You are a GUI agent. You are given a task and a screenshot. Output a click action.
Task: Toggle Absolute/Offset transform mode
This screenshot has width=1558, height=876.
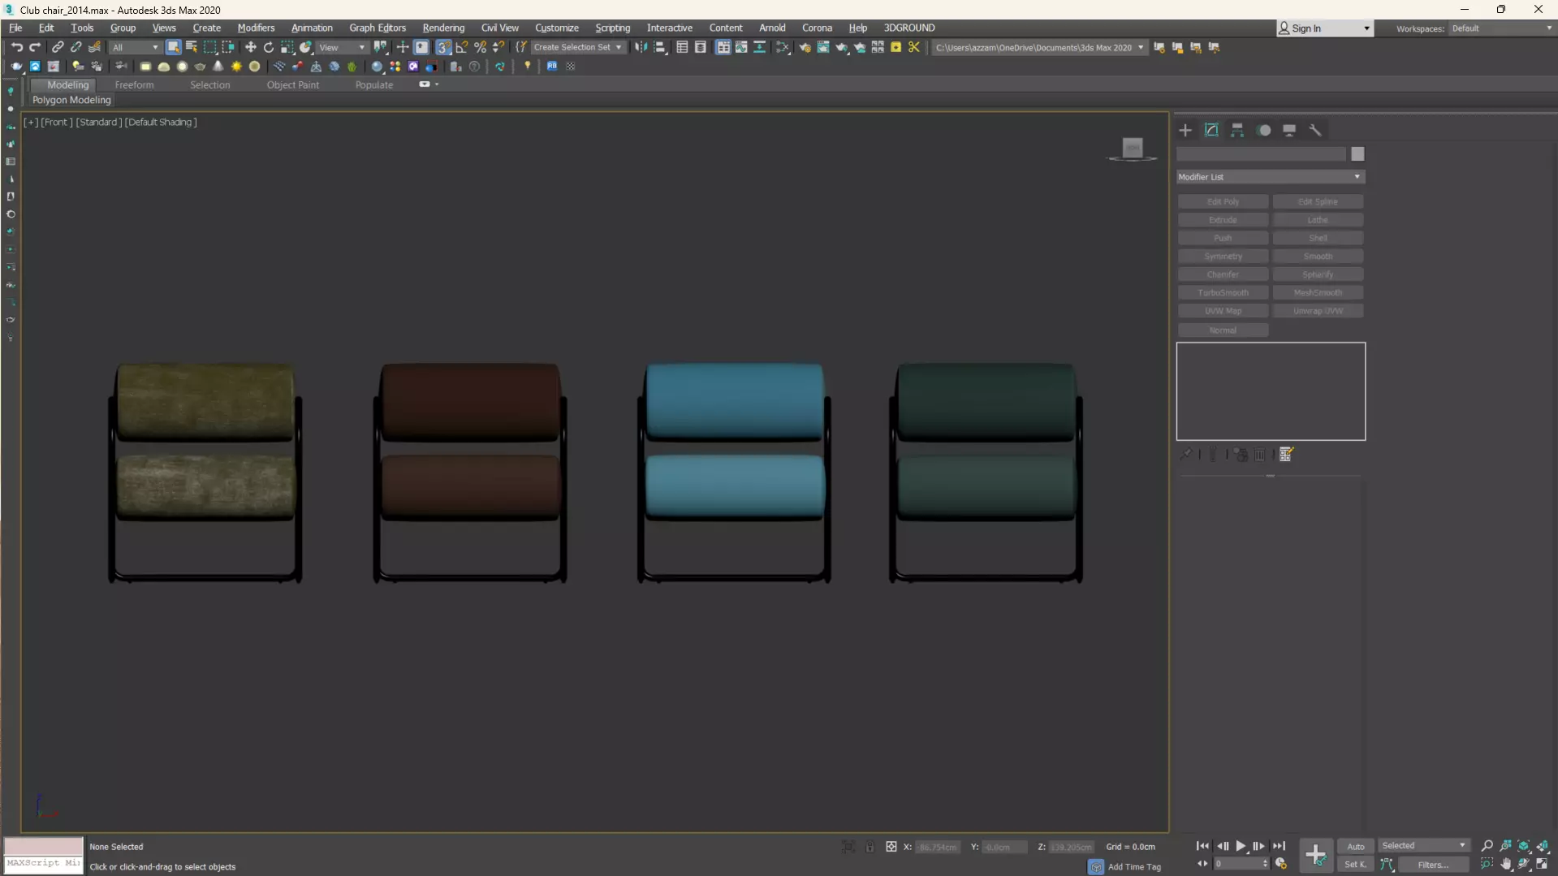pyautogui.click(x=891, y=847)
